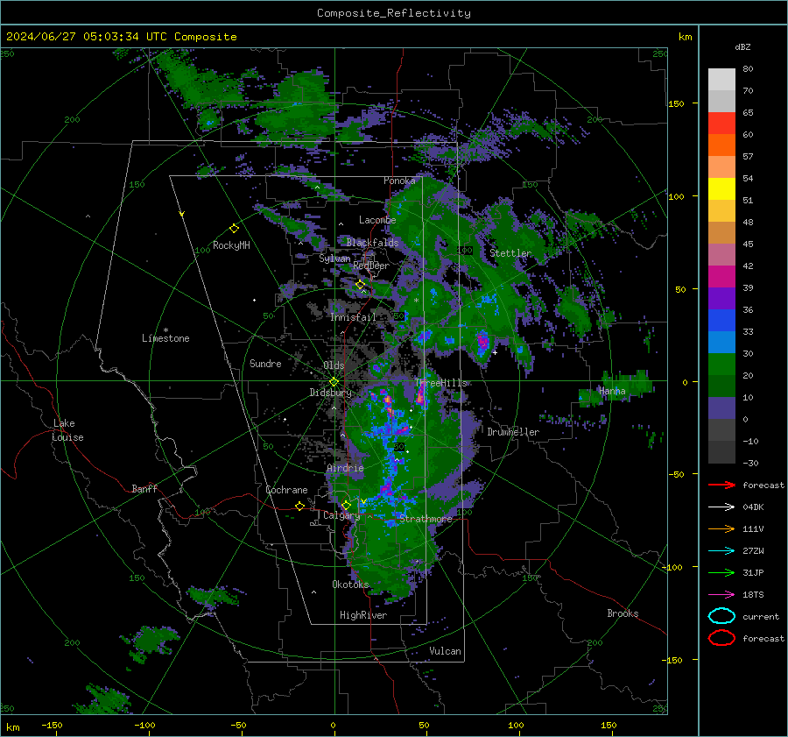Click the HighRiver label
The image size is (788, 737).
pos(363,615)
